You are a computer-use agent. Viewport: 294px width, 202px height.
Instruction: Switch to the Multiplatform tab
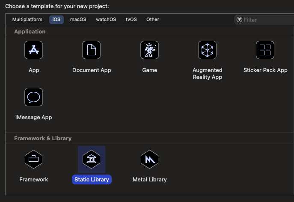tap(27, 20)
